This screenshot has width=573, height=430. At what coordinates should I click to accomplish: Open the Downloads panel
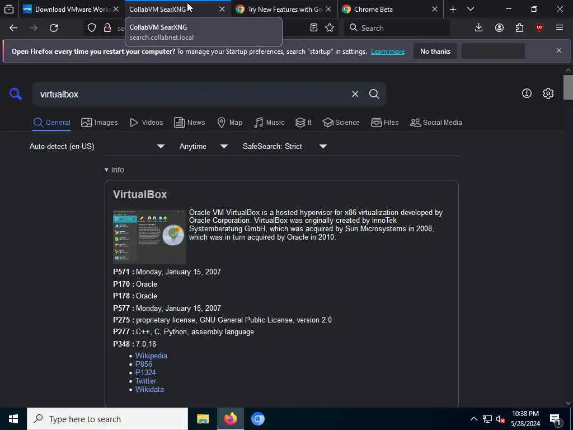click(x=479, y=28)
